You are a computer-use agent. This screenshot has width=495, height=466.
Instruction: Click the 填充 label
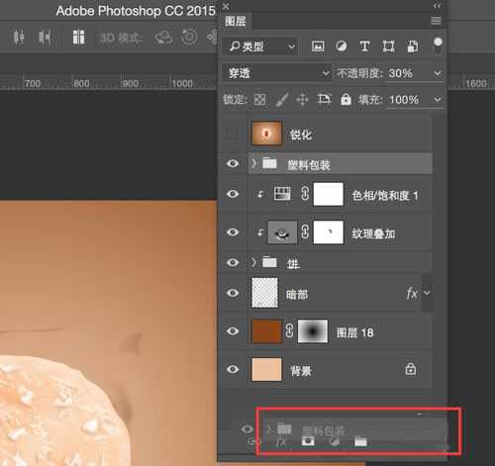tap(370, 100)
